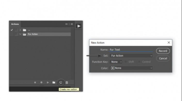Expand the first collapsed action set
182x101 pixels.
(x=20, y=30)
